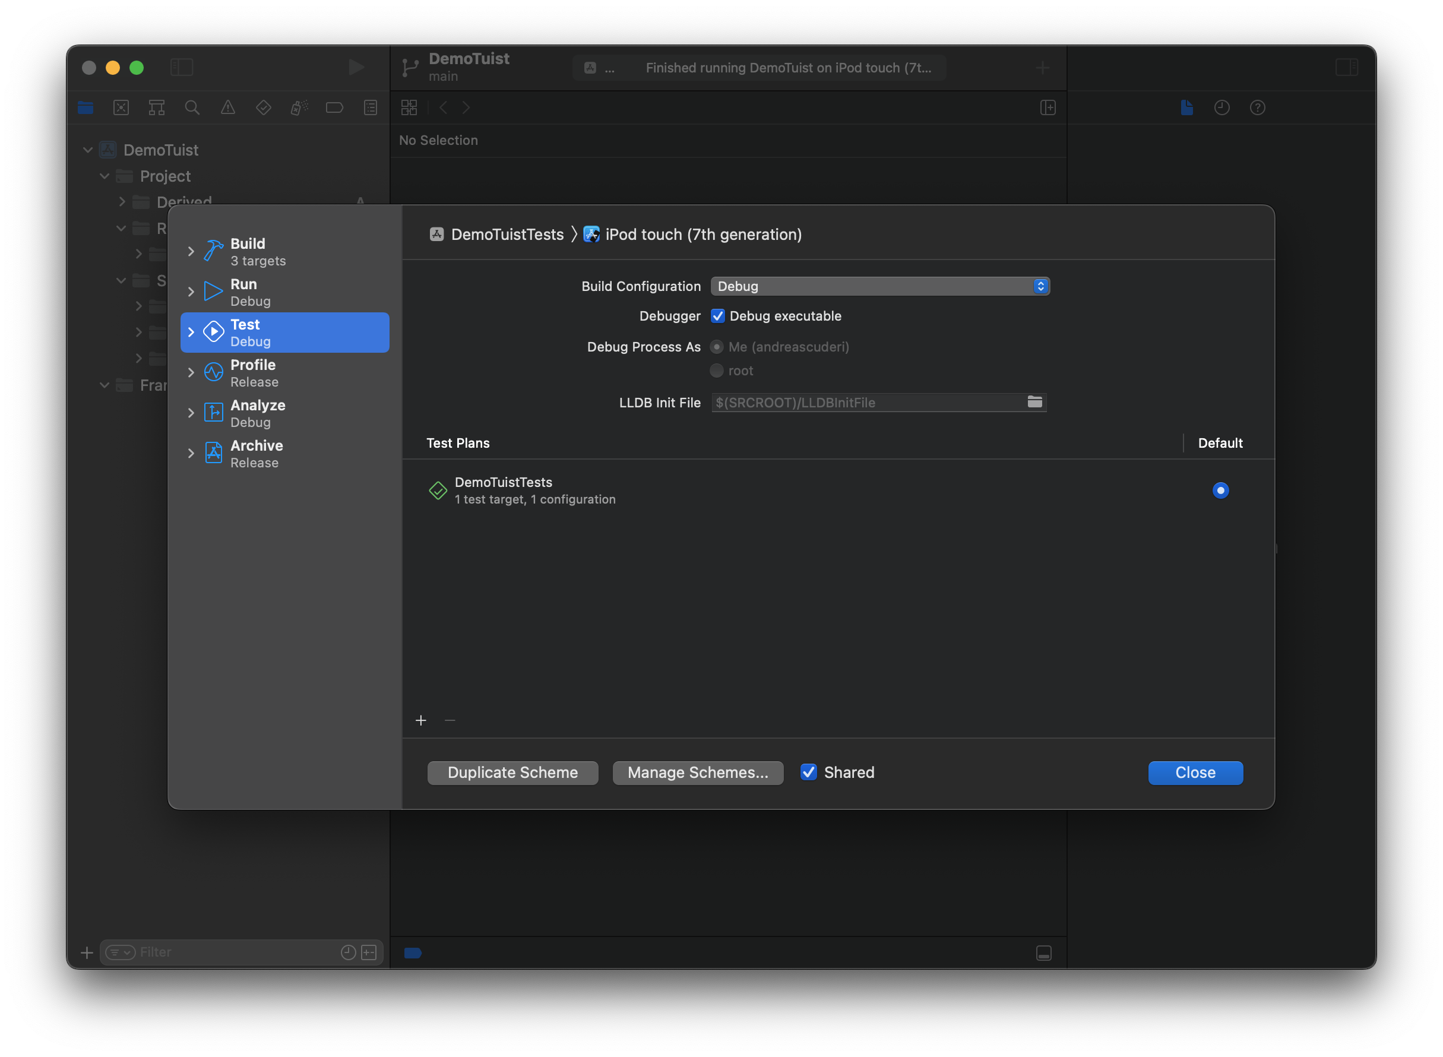Click the DemoTuist main branch title
This screenshot has width=1443, height=1057.
coord(469,67)
